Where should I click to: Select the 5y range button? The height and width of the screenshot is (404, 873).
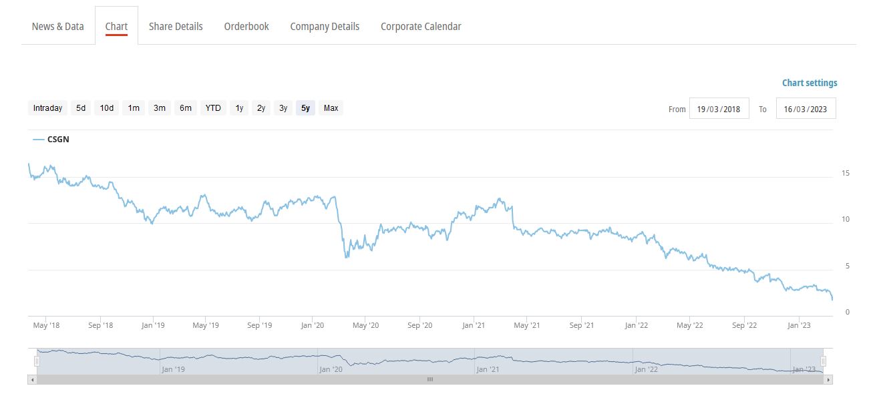point(305,108)
